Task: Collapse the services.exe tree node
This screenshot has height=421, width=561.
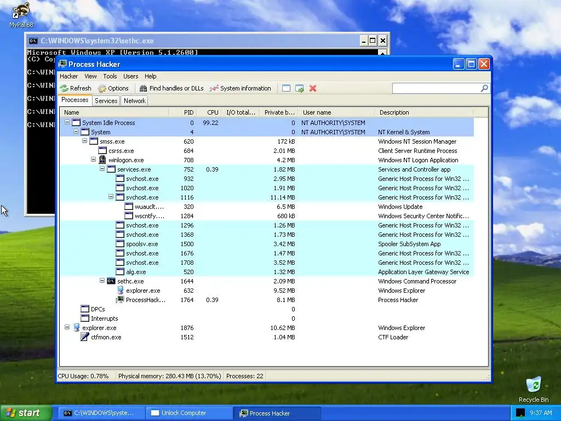Action: (102, 169)
